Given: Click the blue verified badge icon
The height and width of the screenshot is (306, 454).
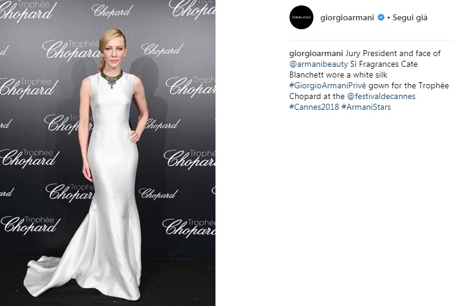Looking at the screenshot, I should [x=381, y=18].
